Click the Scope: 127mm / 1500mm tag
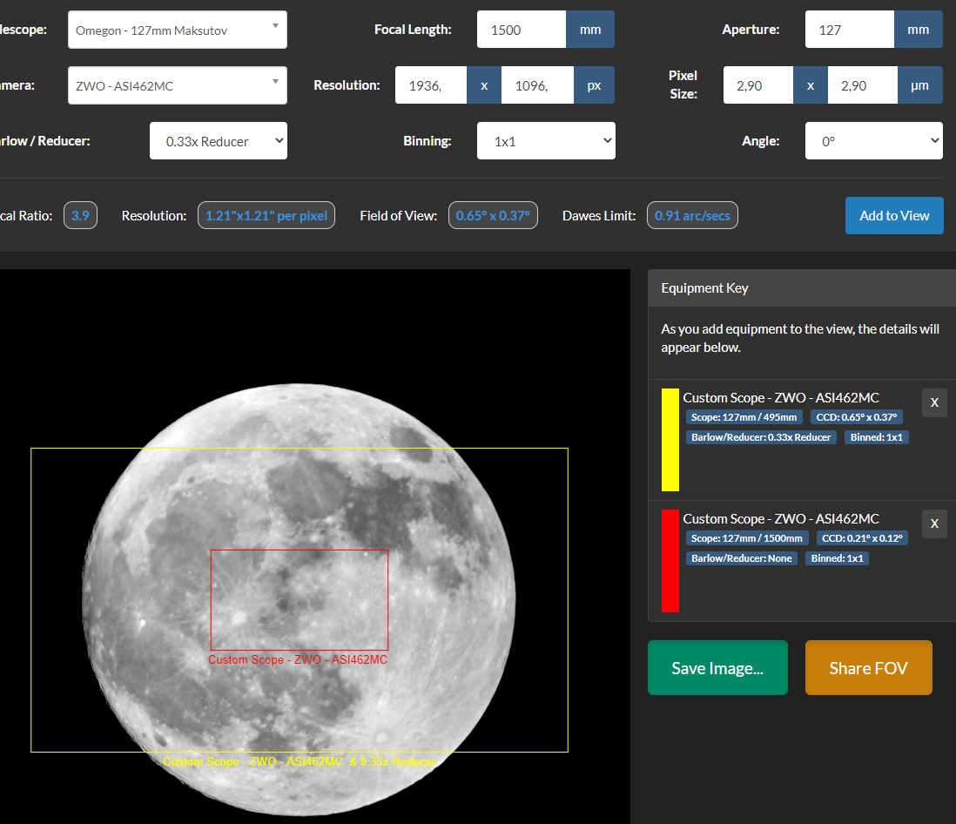This screenshot has width=956, height=824. [747, 538]
